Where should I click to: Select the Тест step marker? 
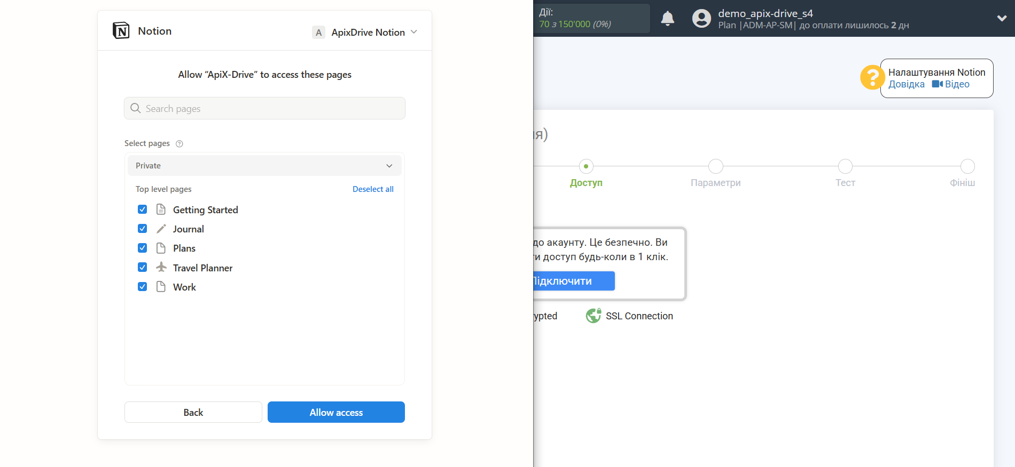point(845,166)
